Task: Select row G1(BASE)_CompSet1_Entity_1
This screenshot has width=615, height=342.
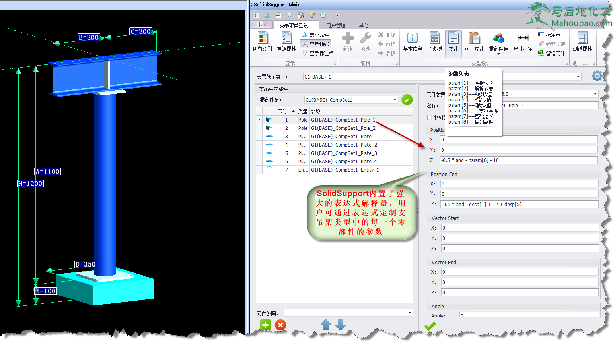Action: point(335,170)
